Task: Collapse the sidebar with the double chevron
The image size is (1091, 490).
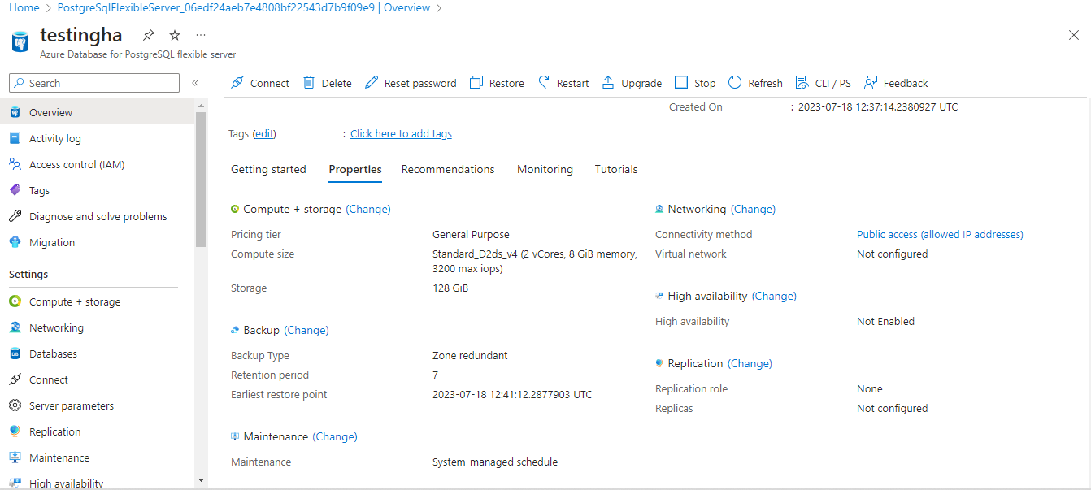Action: point(195,83)
